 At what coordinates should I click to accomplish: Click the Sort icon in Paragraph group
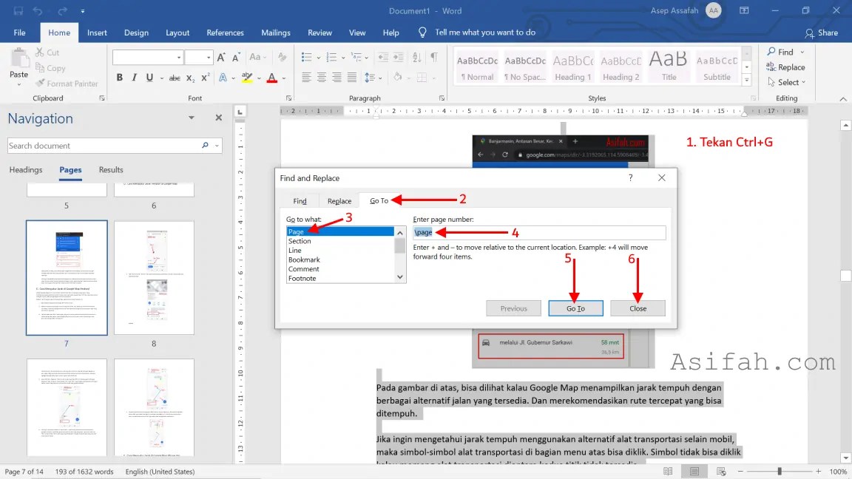click(417, 57)
